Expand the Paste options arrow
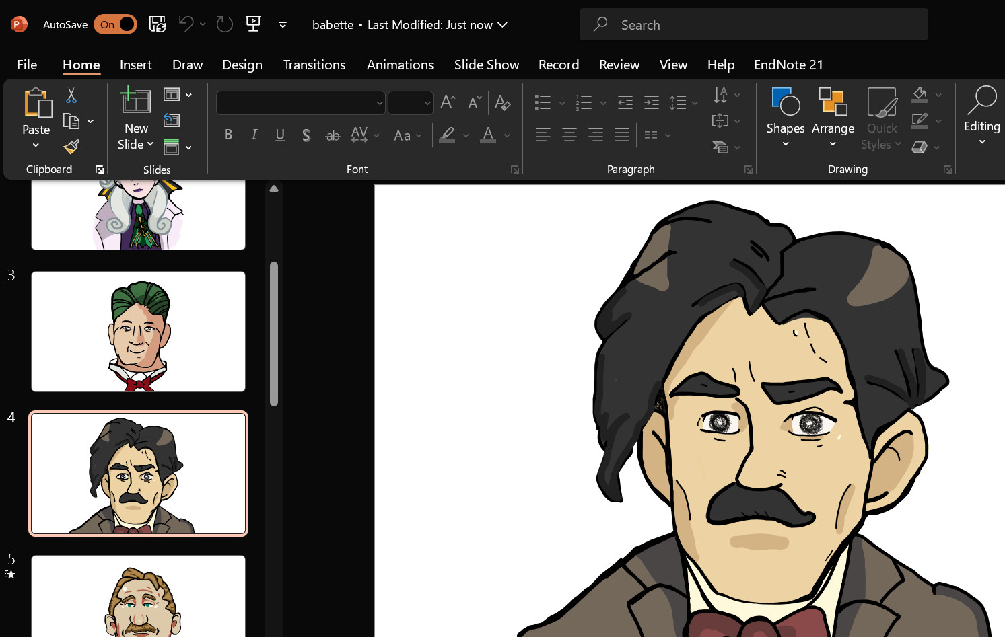This screenshot has height=637, width=1005. coord(36,145)
